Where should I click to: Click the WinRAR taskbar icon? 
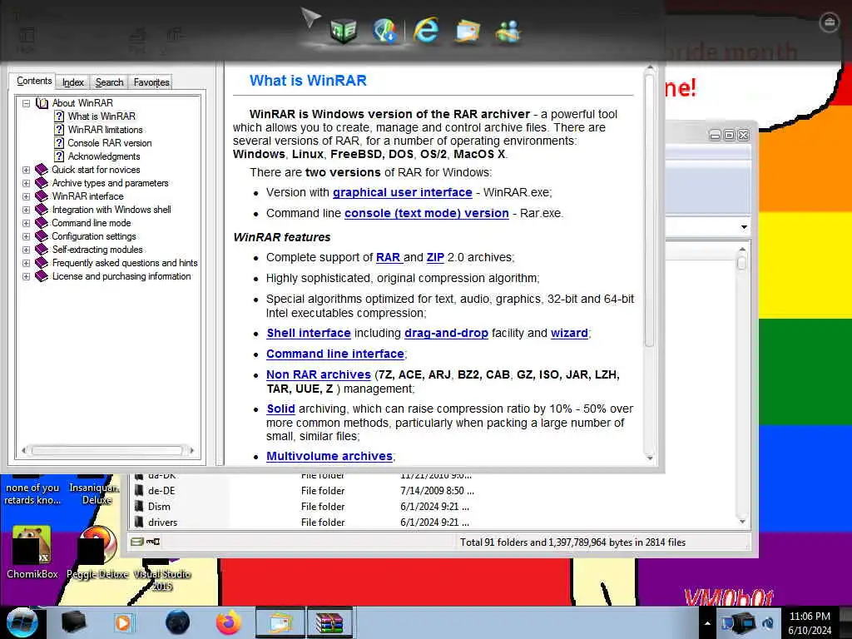(x=329, y=622)
